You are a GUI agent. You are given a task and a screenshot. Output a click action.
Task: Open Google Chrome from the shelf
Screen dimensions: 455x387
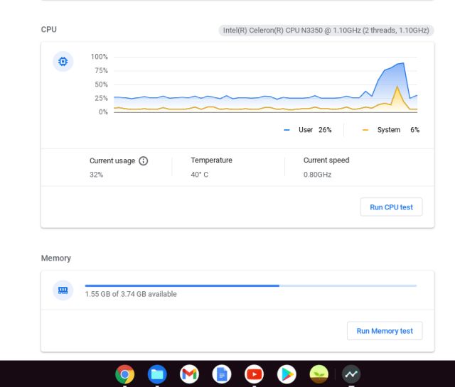pyautogui.click(x=125, y=374)
